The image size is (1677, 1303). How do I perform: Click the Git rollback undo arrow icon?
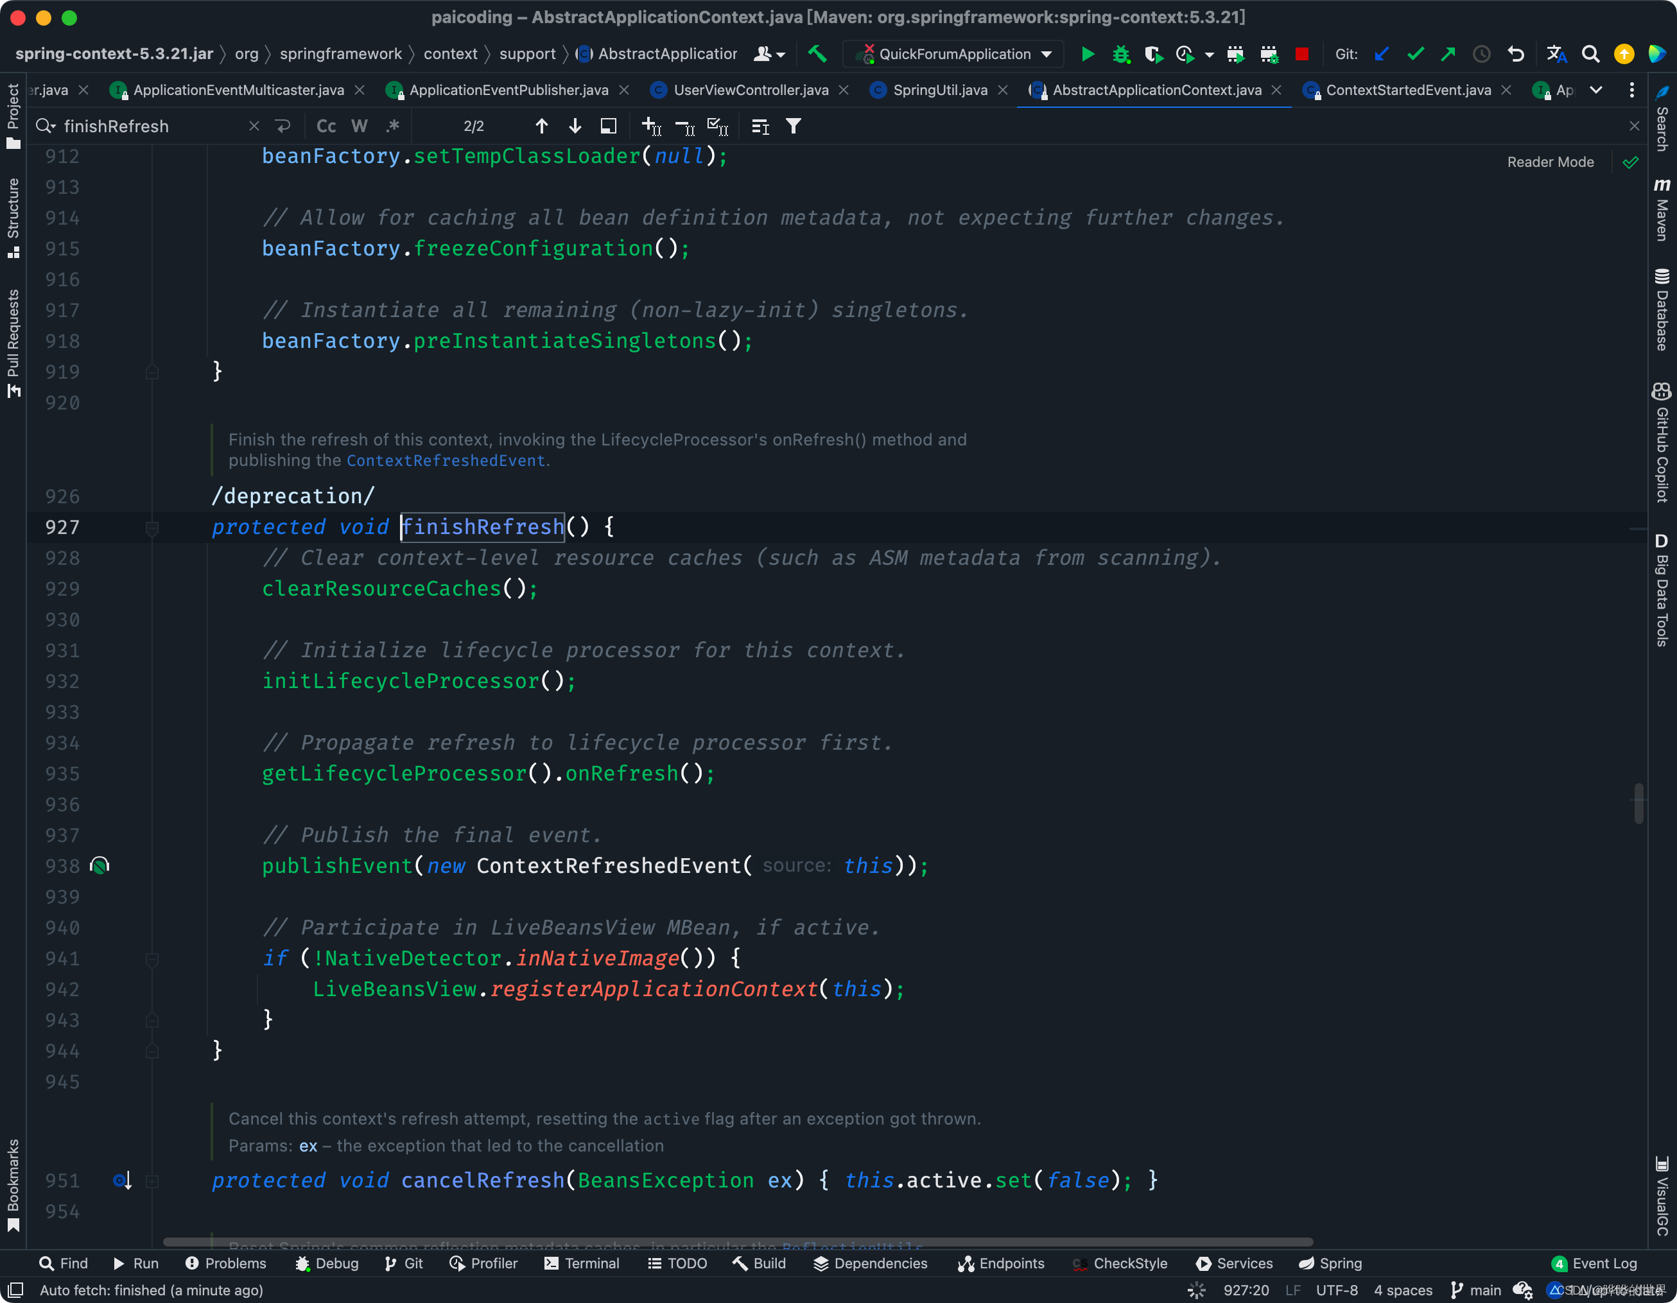pos(1516,54)
